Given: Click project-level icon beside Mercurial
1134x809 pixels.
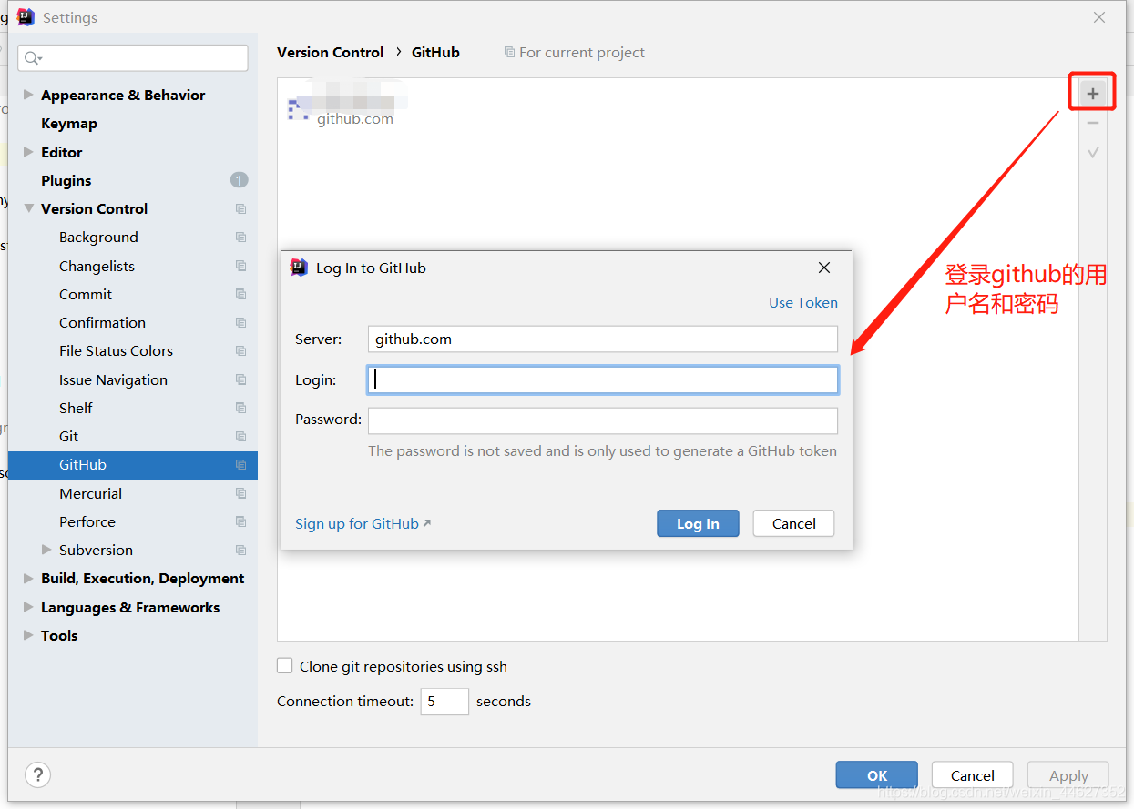Looking at the screenshot, I should (x=240, y=494).
